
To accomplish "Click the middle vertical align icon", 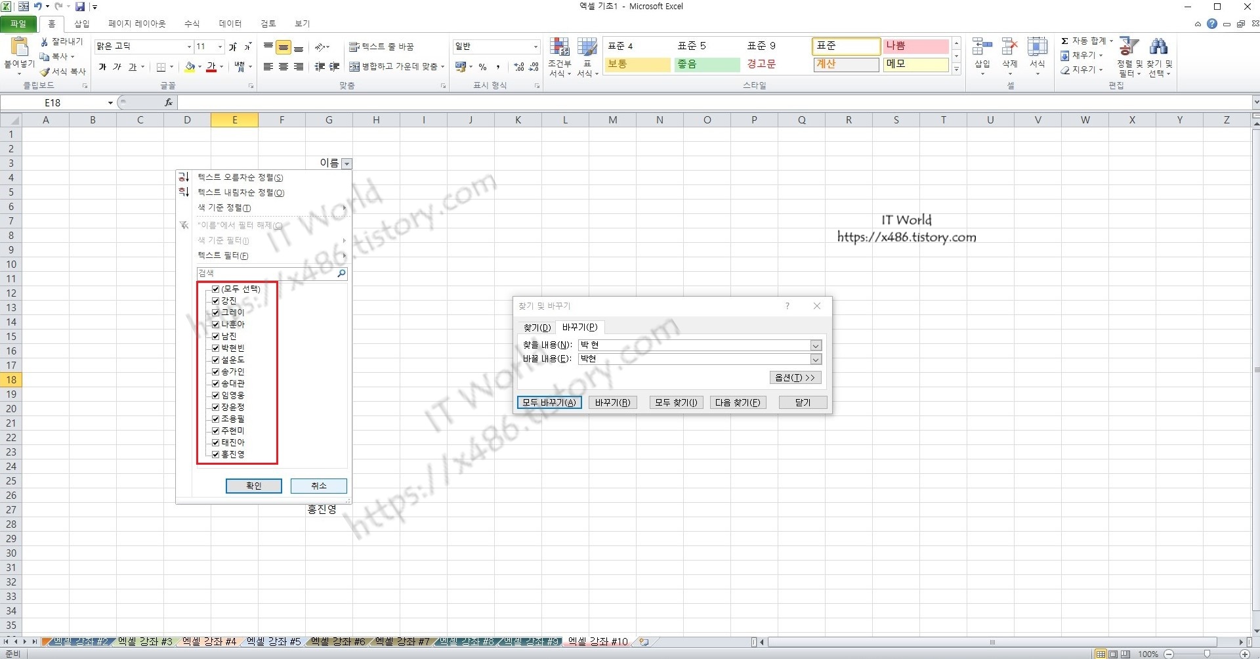I will [283, 47].
